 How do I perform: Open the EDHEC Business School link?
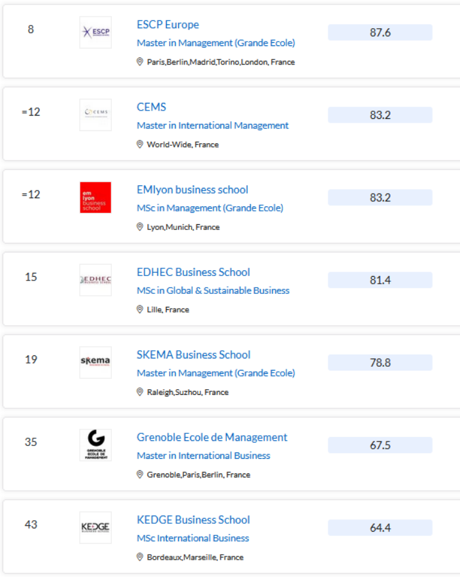193,272
